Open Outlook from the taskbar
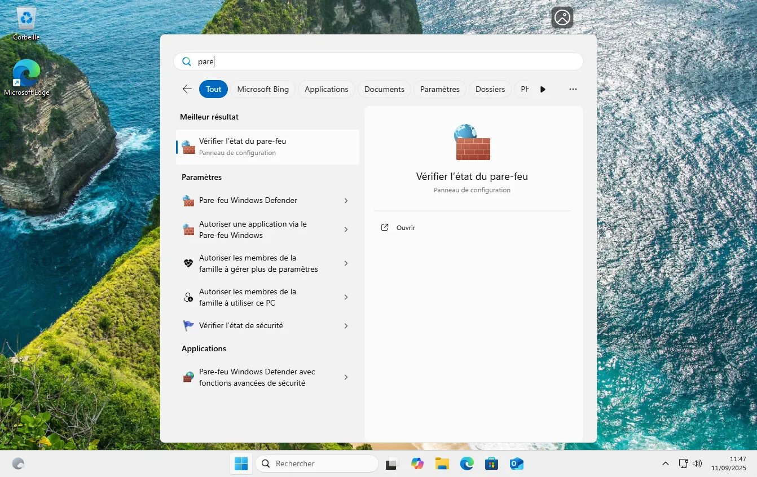Image resolution: width=757 pixels, height=477 pixels. point(516,463)
